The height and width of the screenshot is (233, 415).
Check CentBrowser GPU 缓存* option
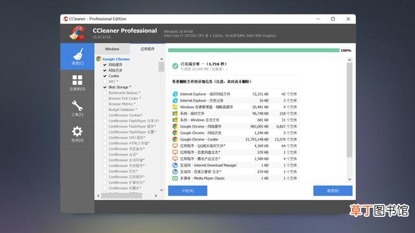[105, 138]
